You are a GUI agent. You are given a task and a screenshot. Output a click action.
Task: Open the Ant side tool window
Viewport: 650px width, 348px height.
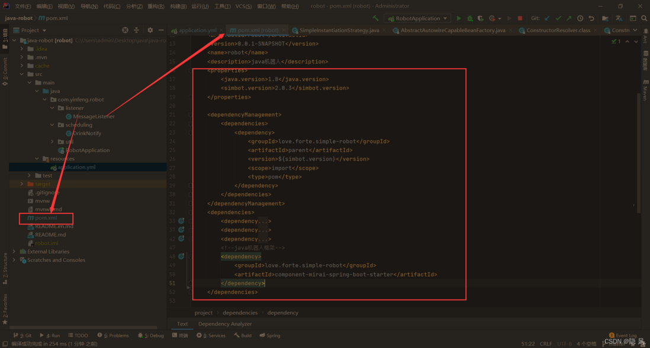(x=645, y=37)
